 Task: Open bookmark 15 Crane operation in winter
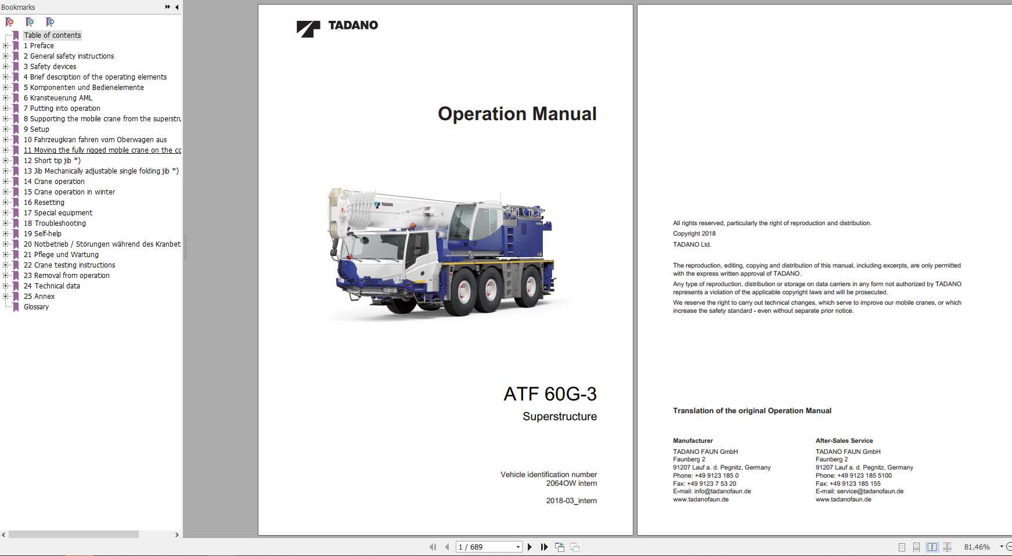click(69, 192)
